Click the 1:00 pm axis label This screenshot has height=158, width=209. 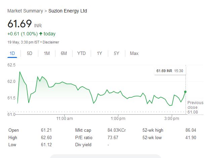coord(118,119)
